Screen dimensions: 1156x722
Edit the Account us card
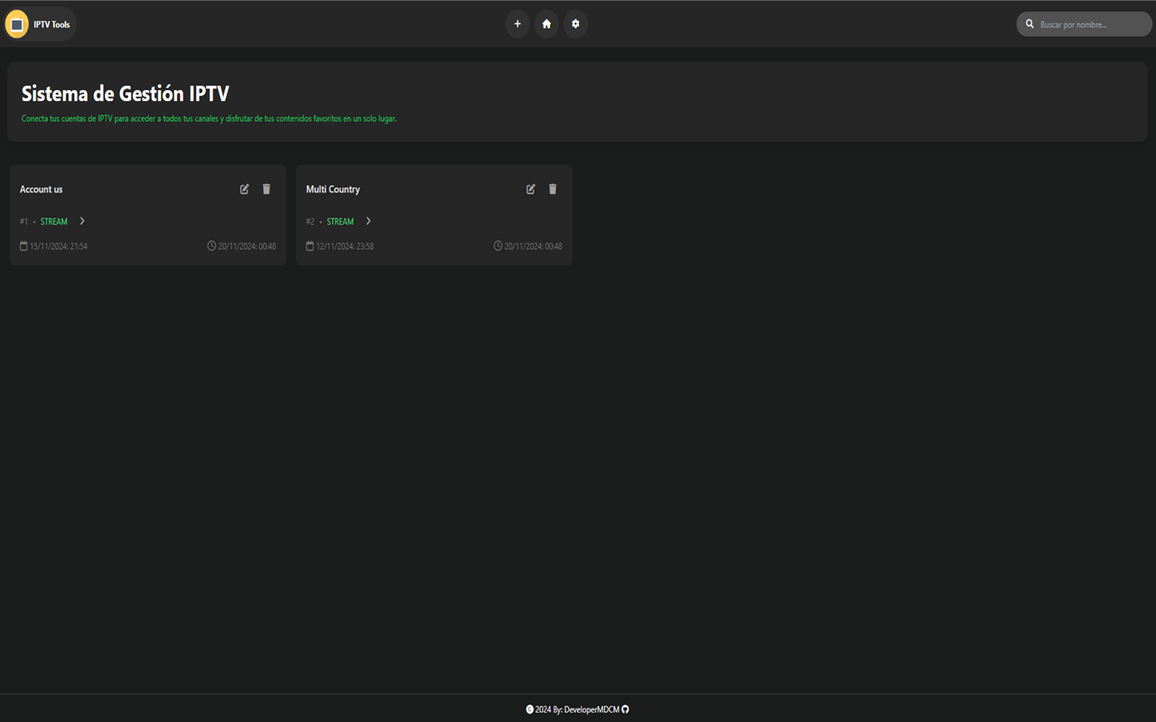tap(245, 190)
